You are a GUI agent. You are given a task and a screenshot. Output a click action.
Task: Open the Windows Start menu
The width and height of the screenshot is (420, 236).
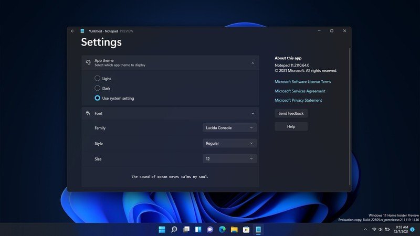point(162,229)
